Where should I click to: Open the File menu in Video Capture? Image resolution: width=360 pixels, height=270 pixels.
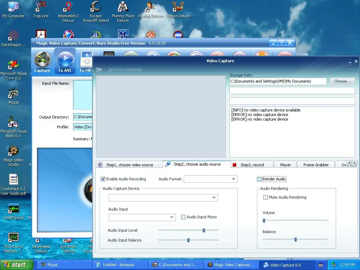click(99, 69)
